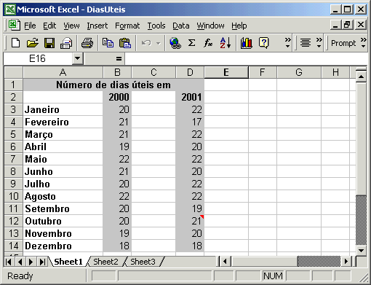
Task: Select column E header
Action: coord(226,72)
